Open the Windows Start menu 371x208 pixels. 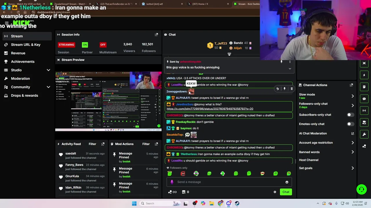tap(134, 203)
